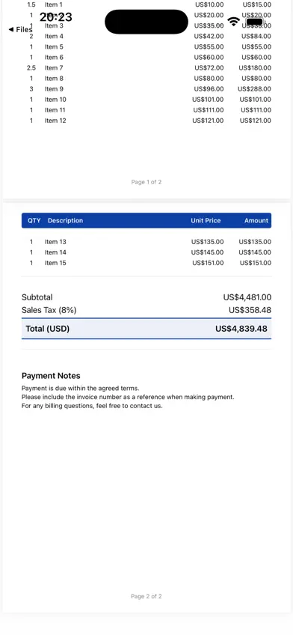This screenshot has height=638, width=293.
Task: Select the Item 1 description
Action: [x=54, y=4]
